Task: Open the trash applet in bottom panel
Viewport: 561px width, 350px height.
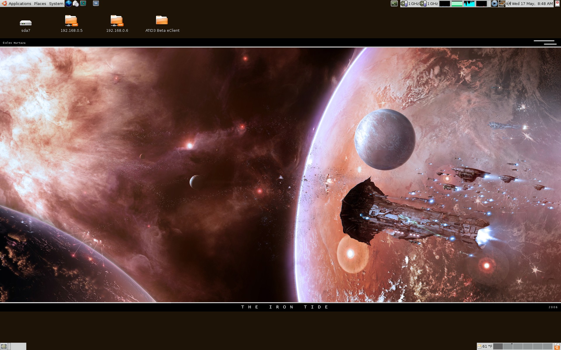Action: [x=557, y=346]
